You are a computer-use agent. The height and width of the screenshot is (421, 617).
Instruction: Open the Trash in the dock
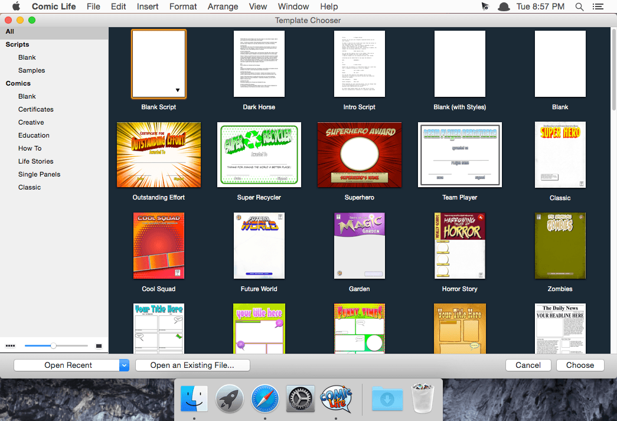coord(423,398)
